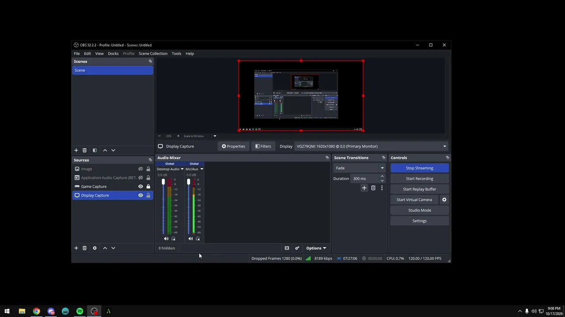Image resolution: width=565 pixels, height=317 pixels.
Task: Click the Stop Streaming button
Action: 419,168
